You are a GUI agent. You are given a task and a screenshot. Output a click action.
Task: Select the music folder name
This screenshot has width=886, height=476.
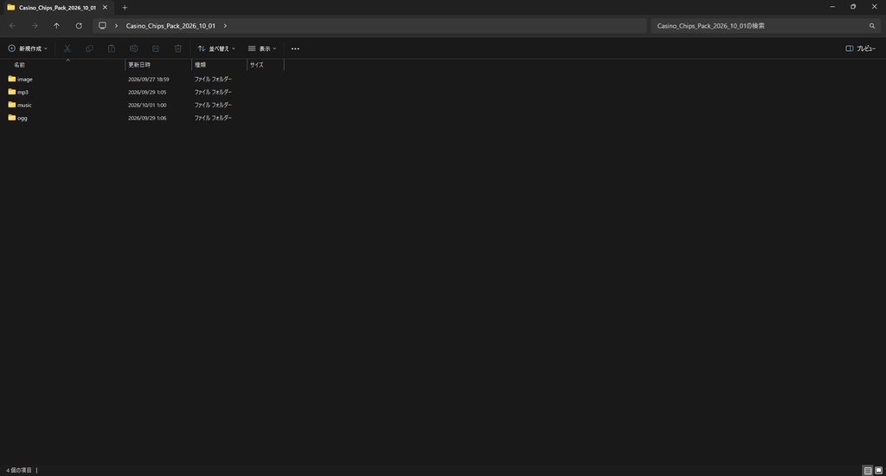(x=24, y=105)
